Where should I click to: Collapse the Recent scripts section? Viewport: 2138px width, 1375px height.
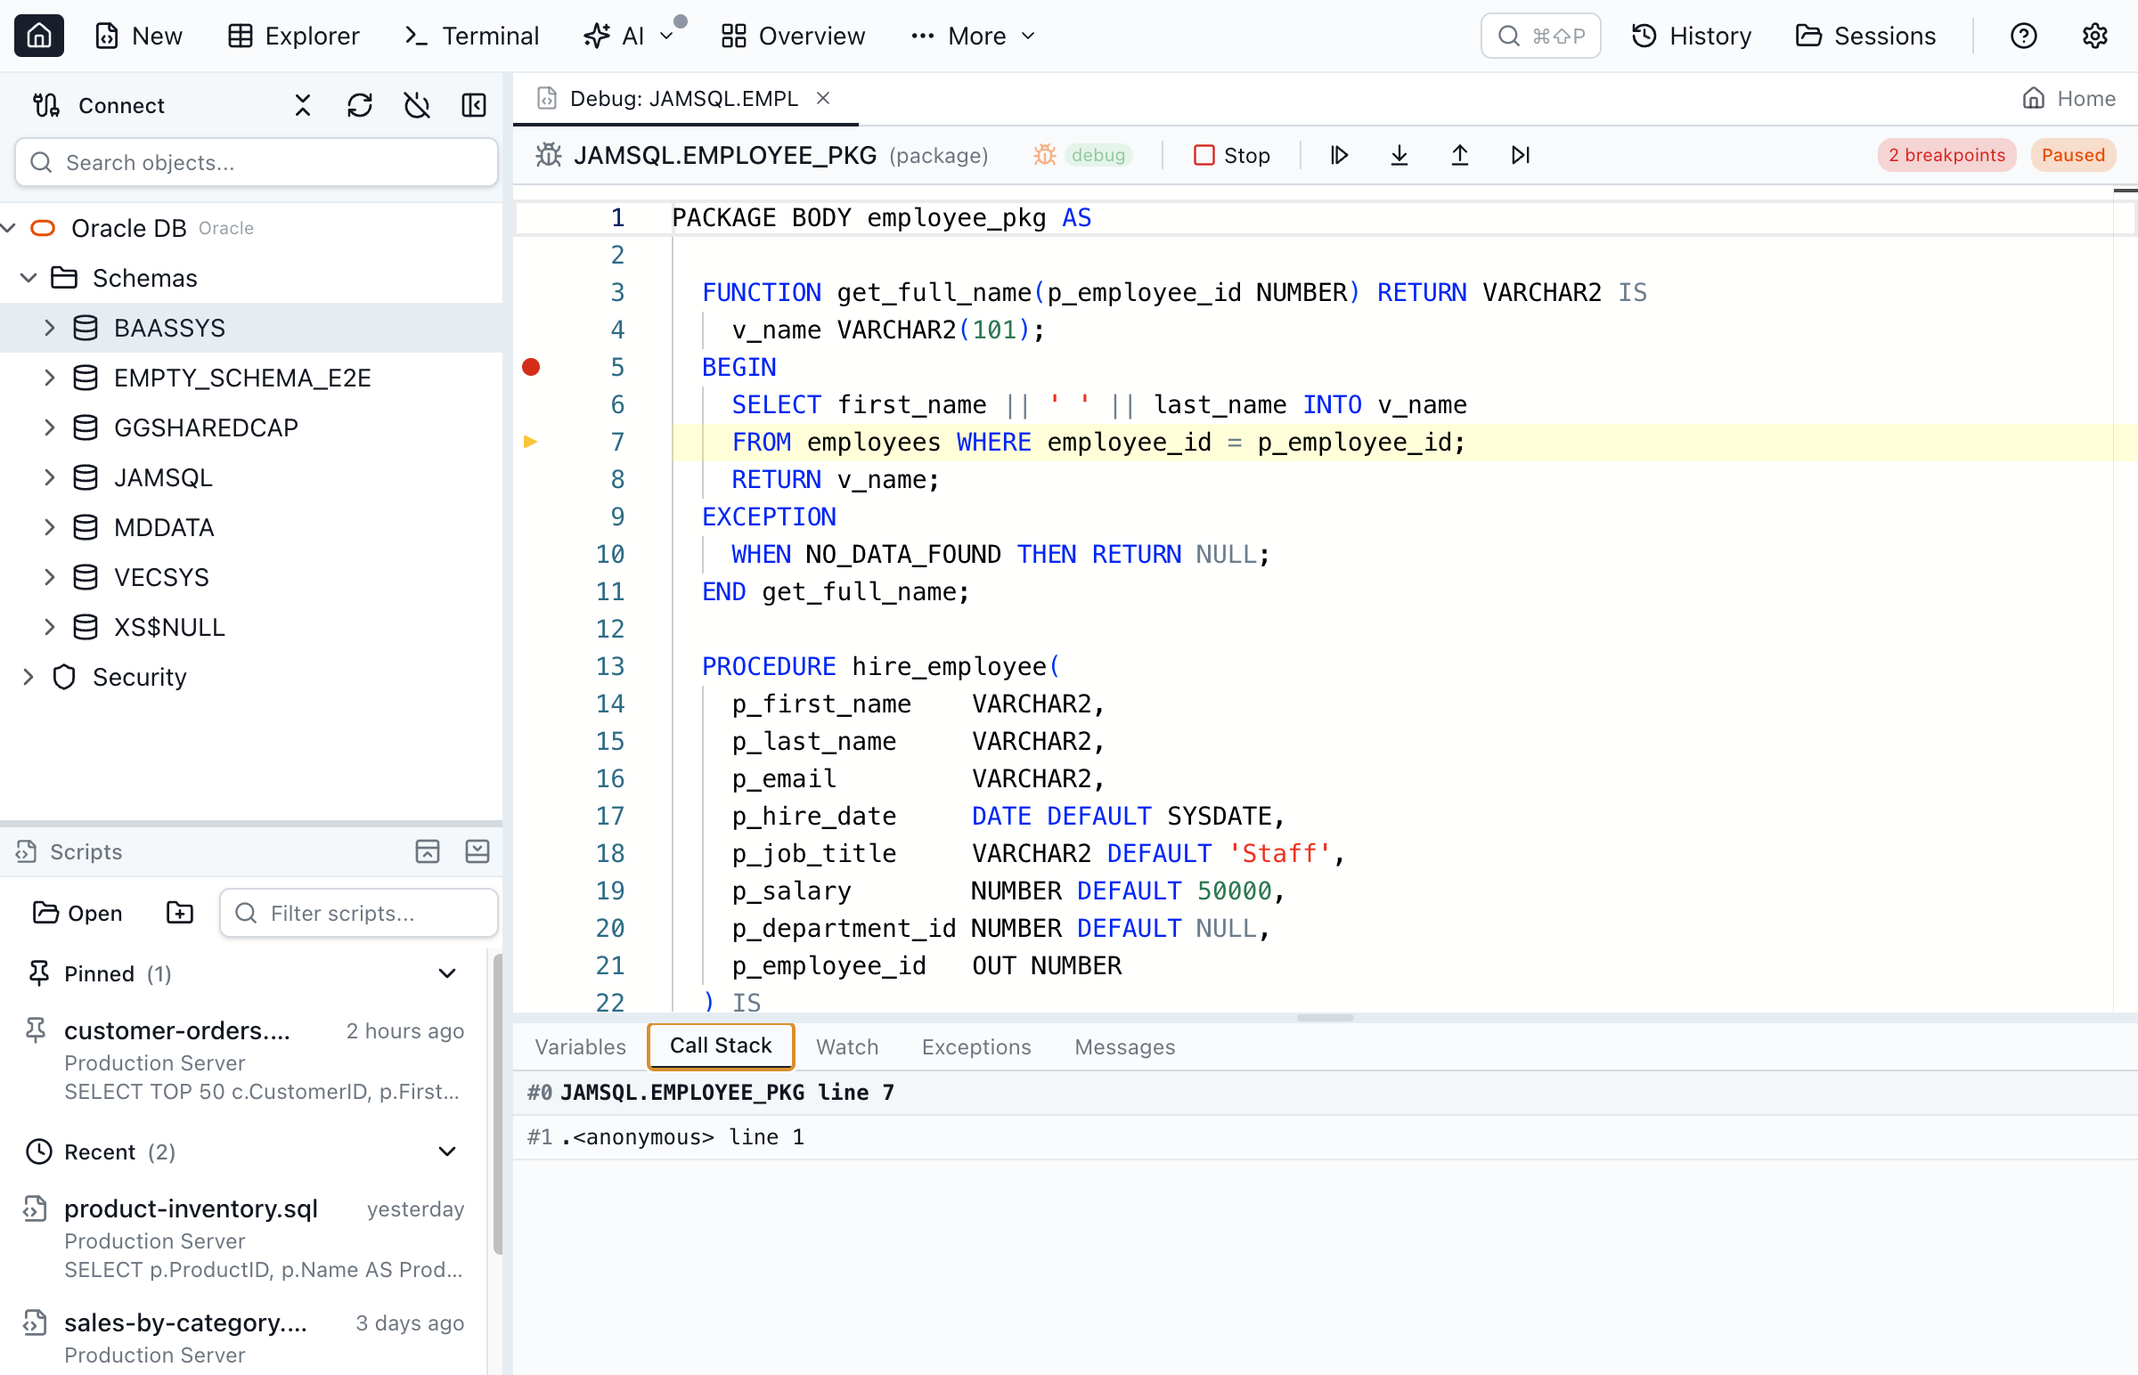[x=446, y=1151]
